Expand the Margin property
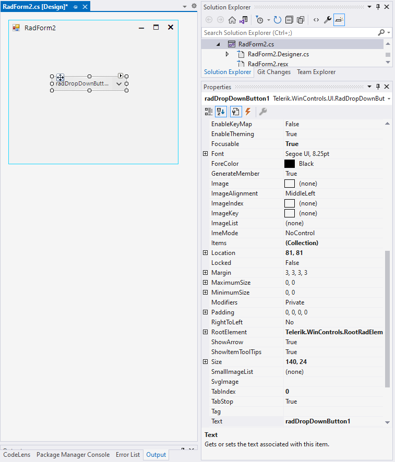The image size is (395, 462). [x=206, y=272]
